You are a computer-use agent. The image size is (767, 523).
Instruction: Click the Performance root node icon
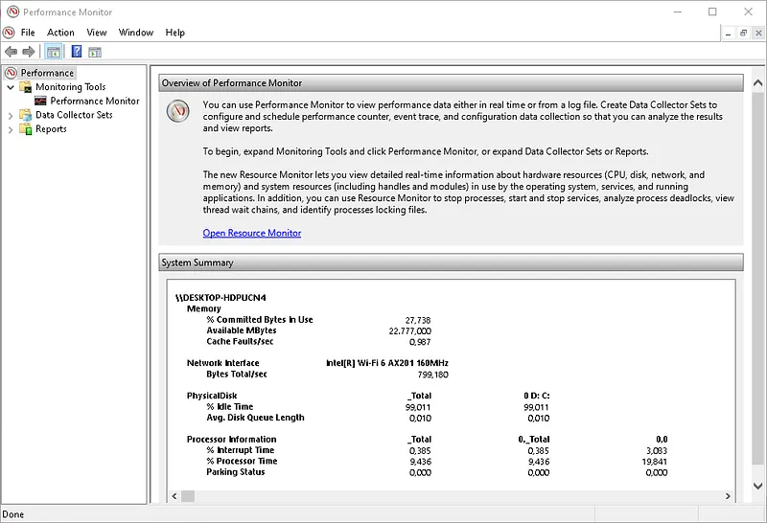(x=11, y=73)
